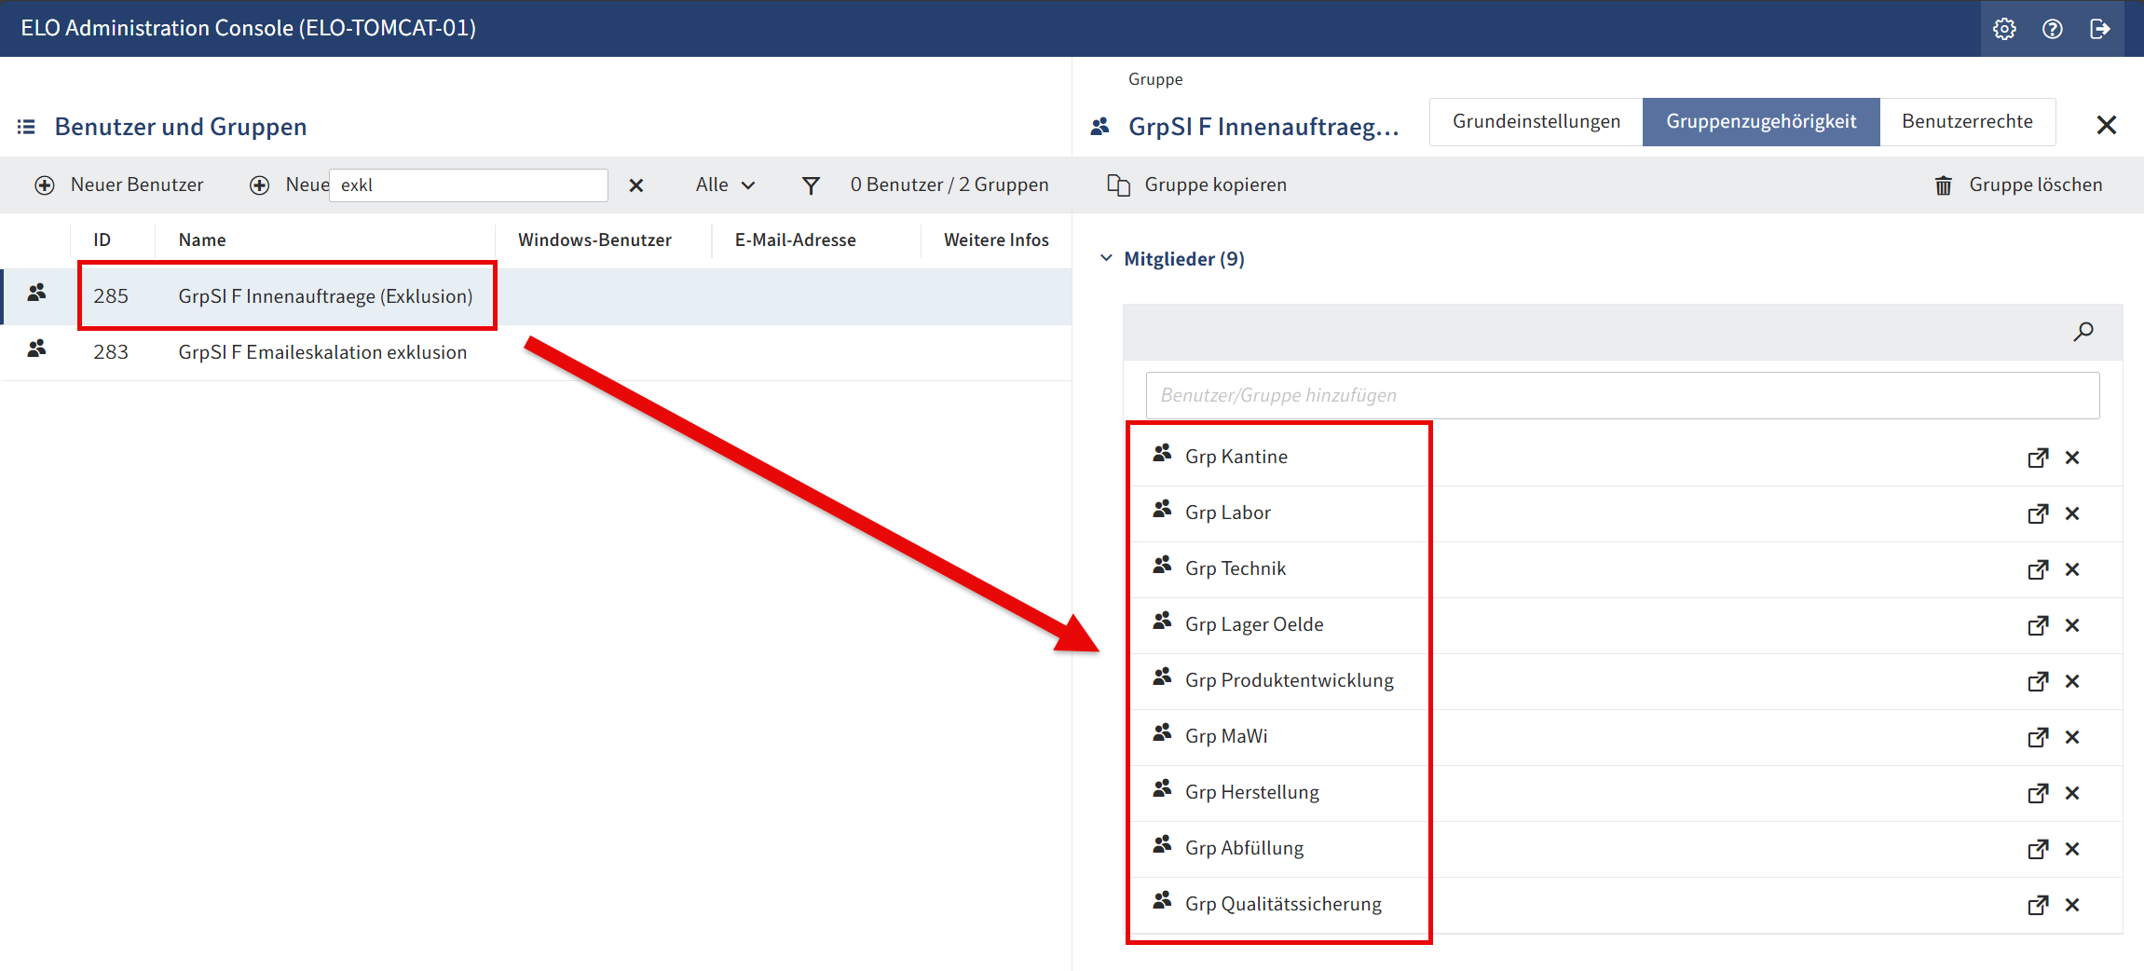Open the help question mark icon

[x=2052, y=29]
